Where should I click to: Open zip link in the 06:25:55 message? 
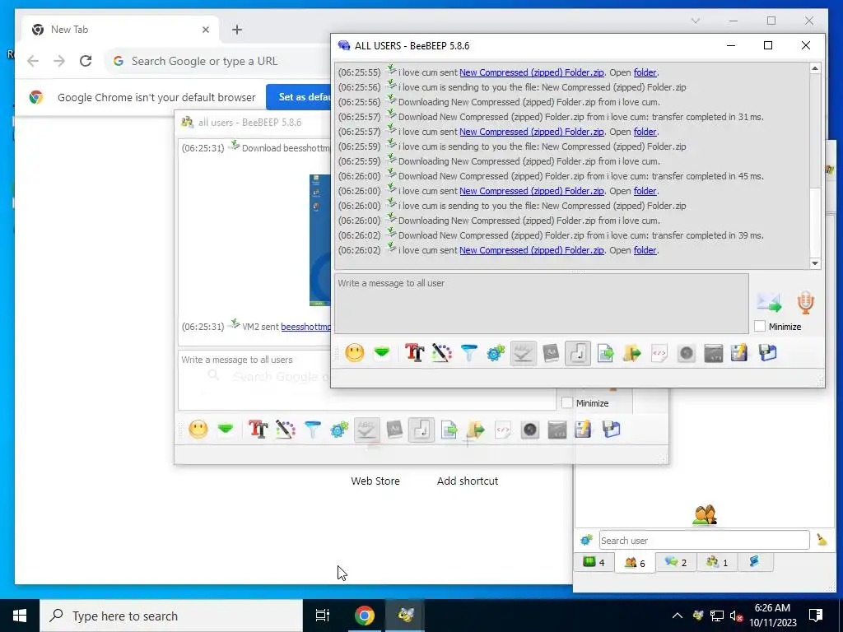(x=531, y=72)
